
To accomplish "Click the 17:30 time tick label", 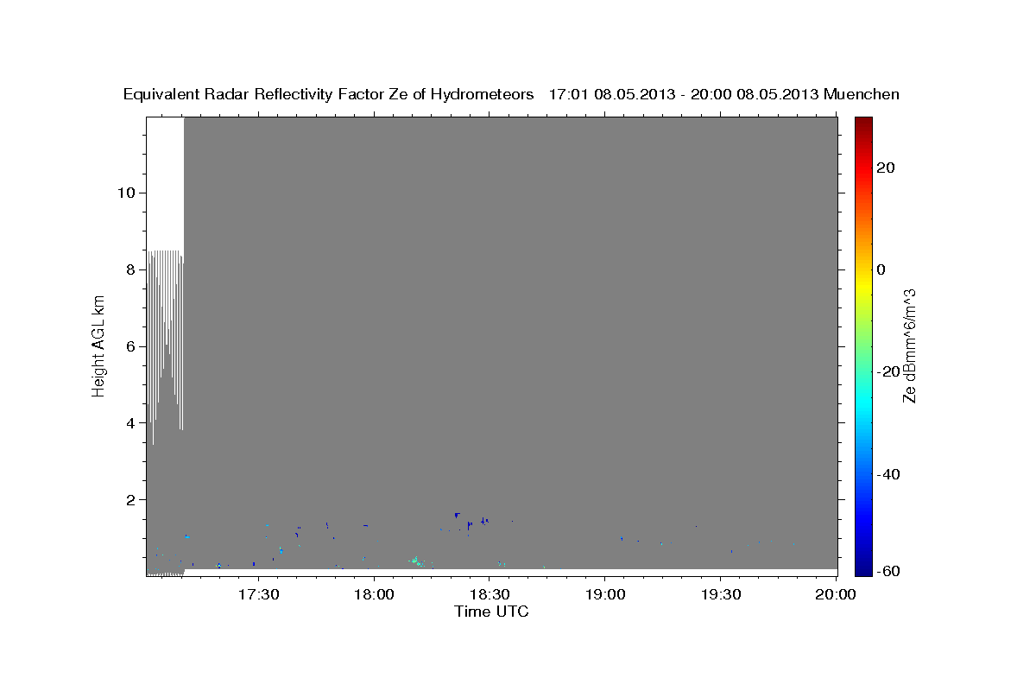I will pyautogui.click(x=258, y=595).
